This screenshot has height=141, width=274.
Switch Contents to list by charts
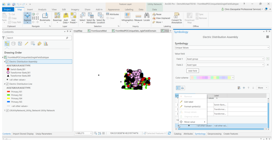pos(46,44)
